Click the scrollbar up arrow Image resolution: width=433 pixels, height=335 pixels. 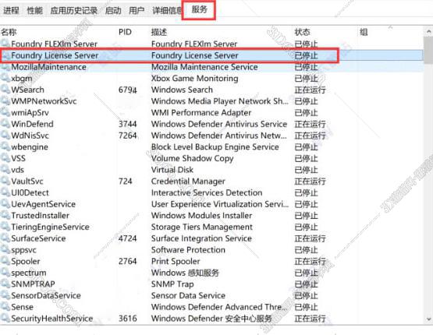pyautogui.click(x=429, y=31)
